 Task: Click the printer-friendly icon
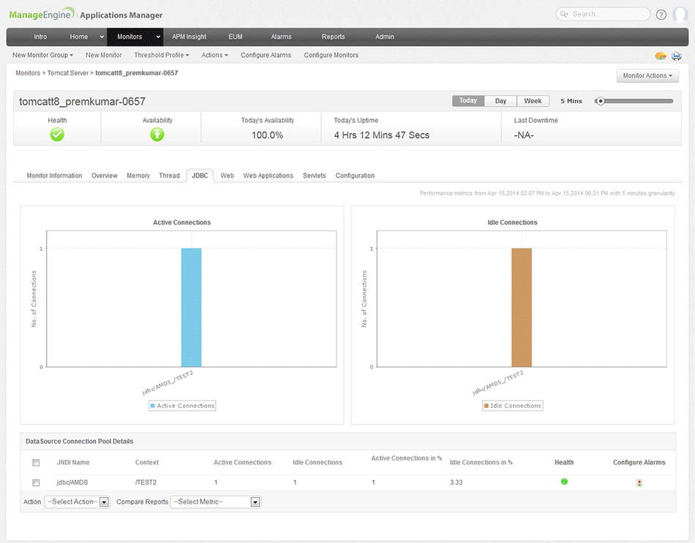[677, 56]
